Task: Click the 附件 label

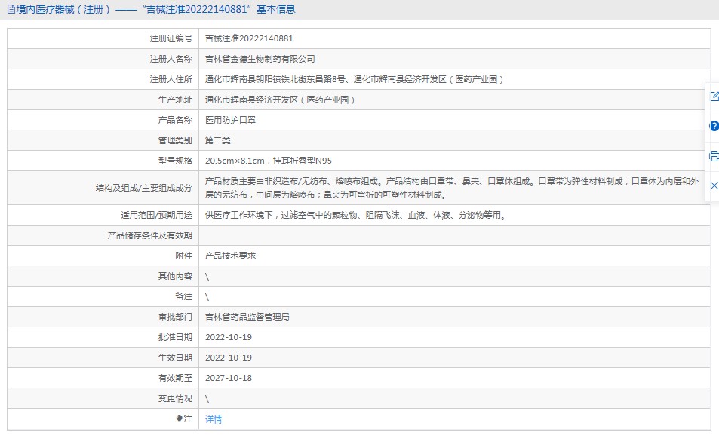Action: 184,256
